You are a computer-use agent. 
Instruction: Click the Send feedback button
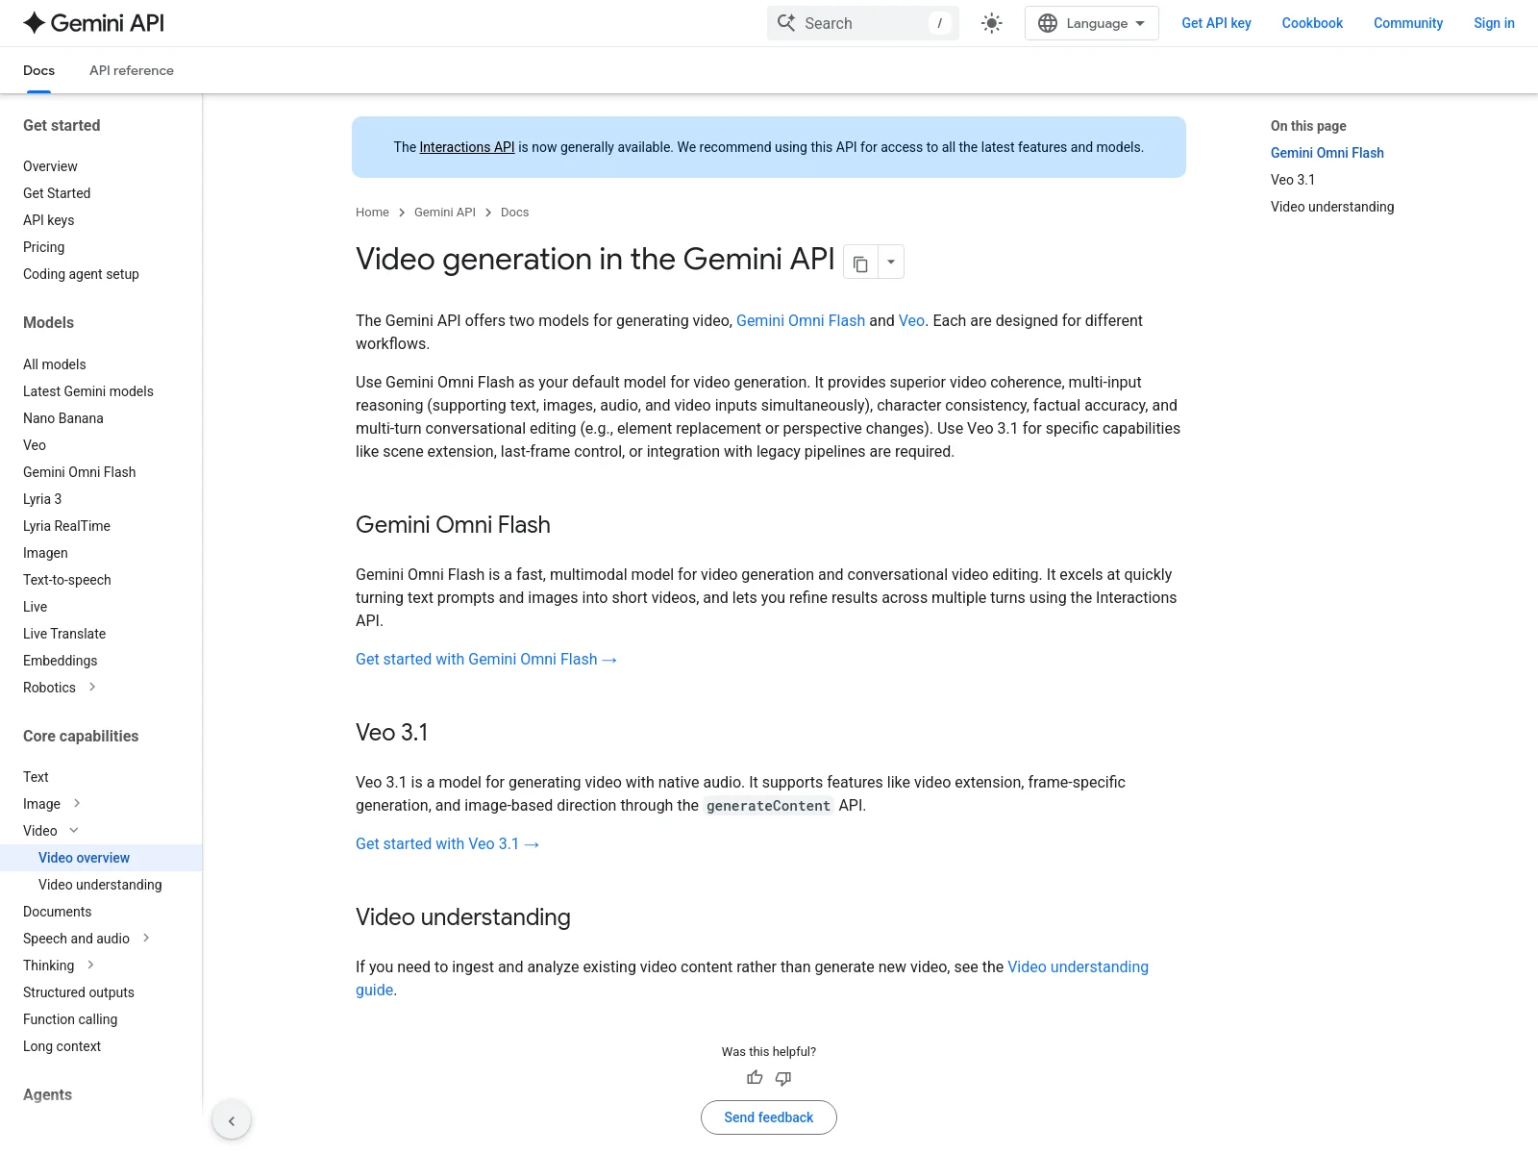point(769,1117)
